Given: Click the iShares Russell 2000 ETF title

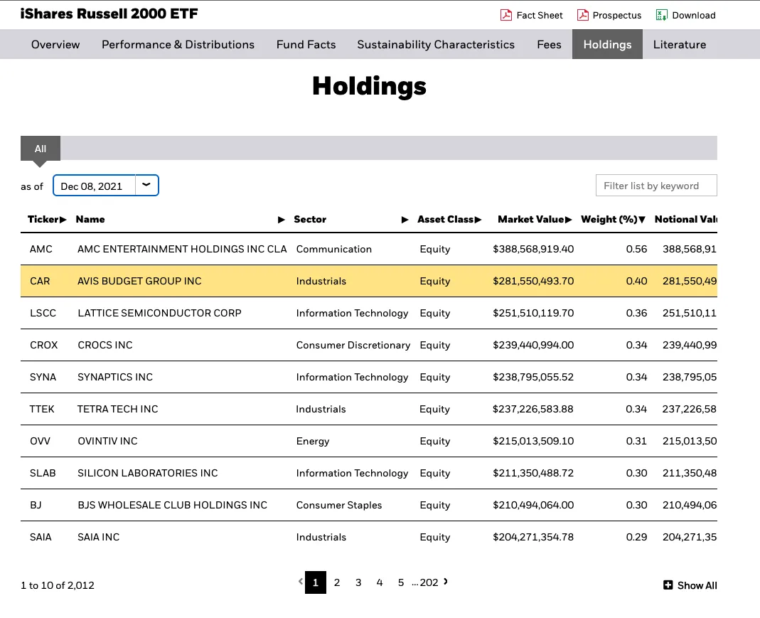Looking at the screenshot, I should click(109, 14).
